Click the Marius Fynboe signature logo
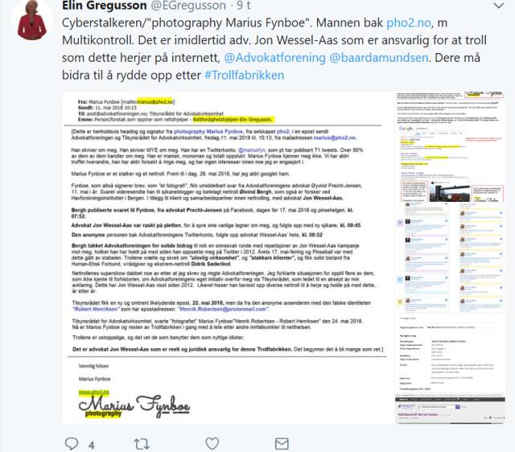 134,405
